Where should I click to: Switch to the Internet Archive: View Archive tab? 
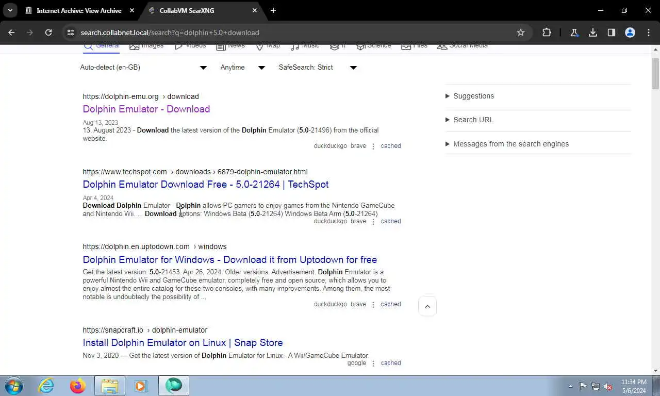pos(79,10)
